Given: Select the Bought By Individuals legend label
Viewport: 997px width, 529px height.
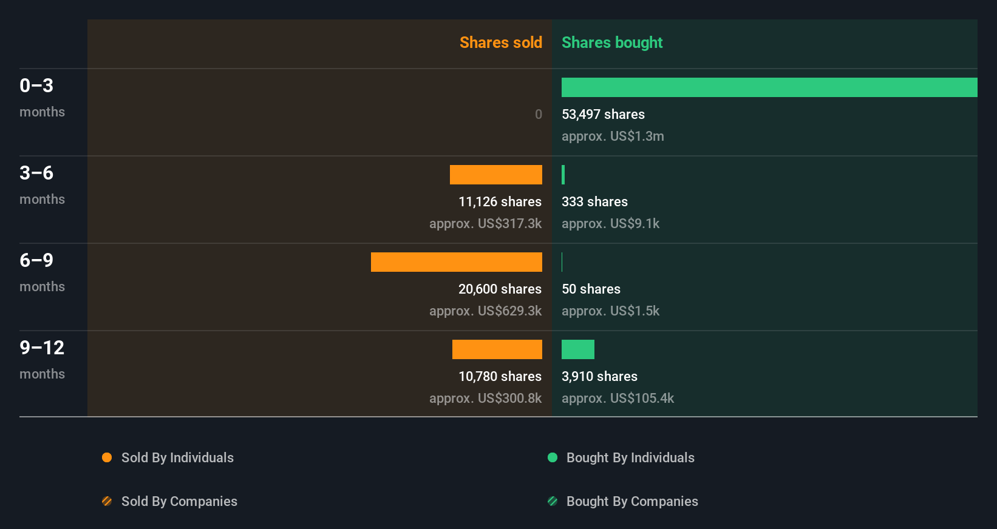Looking at the screenshot, I should (x=630, y=457).
